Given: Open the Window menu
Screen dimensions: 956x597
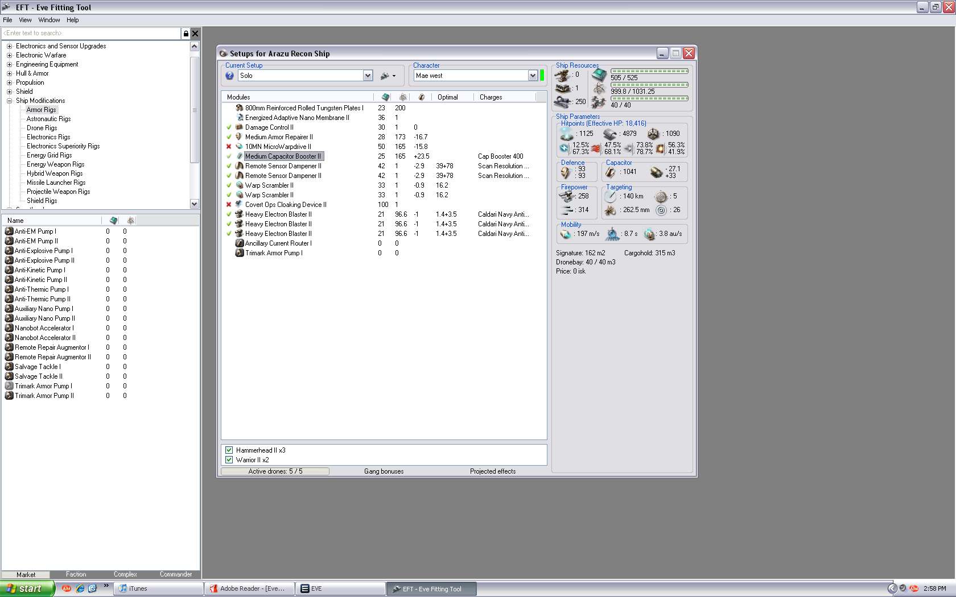Looking at the screenshot, I should (x=49, y=20).
